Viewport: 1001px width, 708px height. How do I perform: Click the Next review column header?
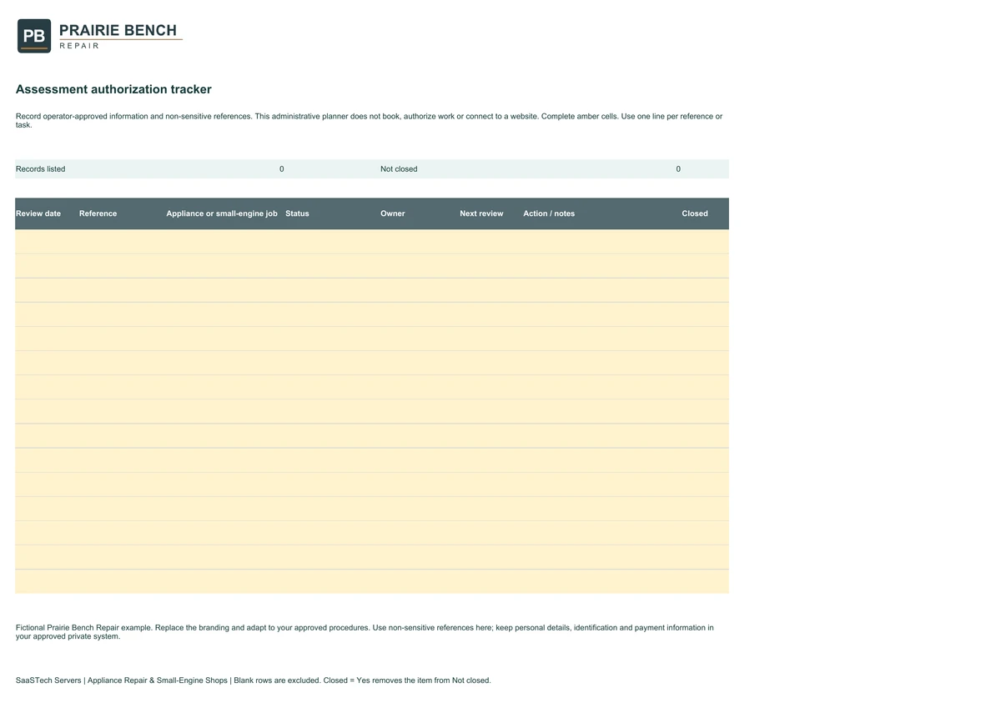tap(481, 213)
